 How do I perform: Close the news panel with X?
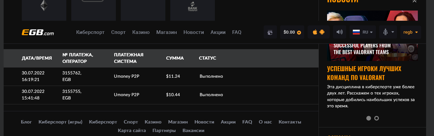[415, 1]
